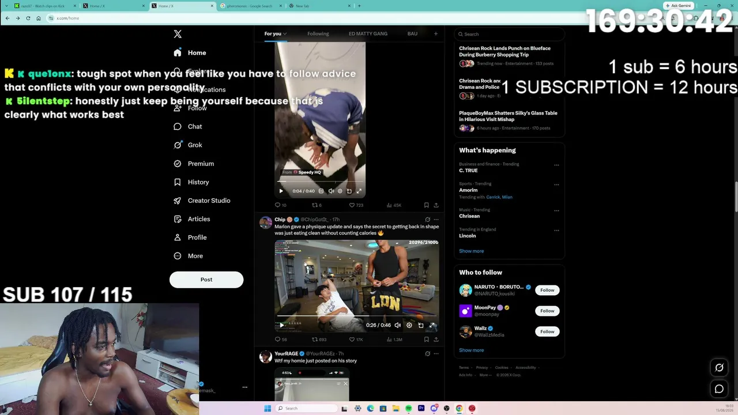This screenshot has width=738, height=415.
Task: Open Grok from the sidebar
Action: click(x=188, y=145)
